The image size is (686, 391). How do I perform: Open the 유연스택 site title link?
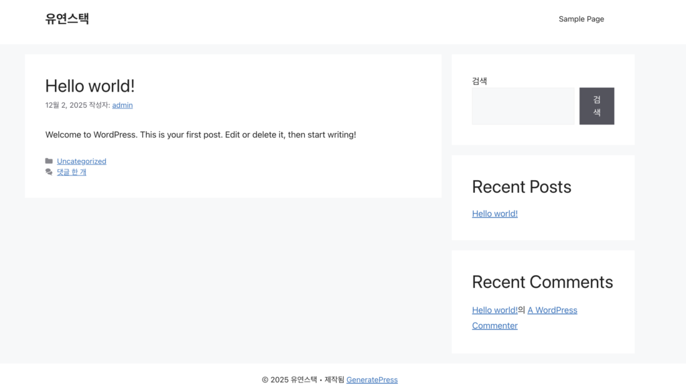pos(67,19)
